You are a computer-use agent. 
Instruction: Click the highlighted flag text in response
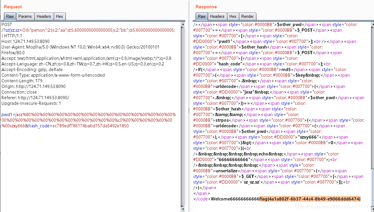(310, 199)
